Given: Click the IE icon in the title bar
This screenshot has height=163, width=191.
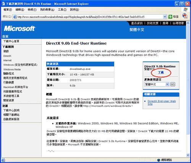Looking at the screenshot, I should coord(3,4).
